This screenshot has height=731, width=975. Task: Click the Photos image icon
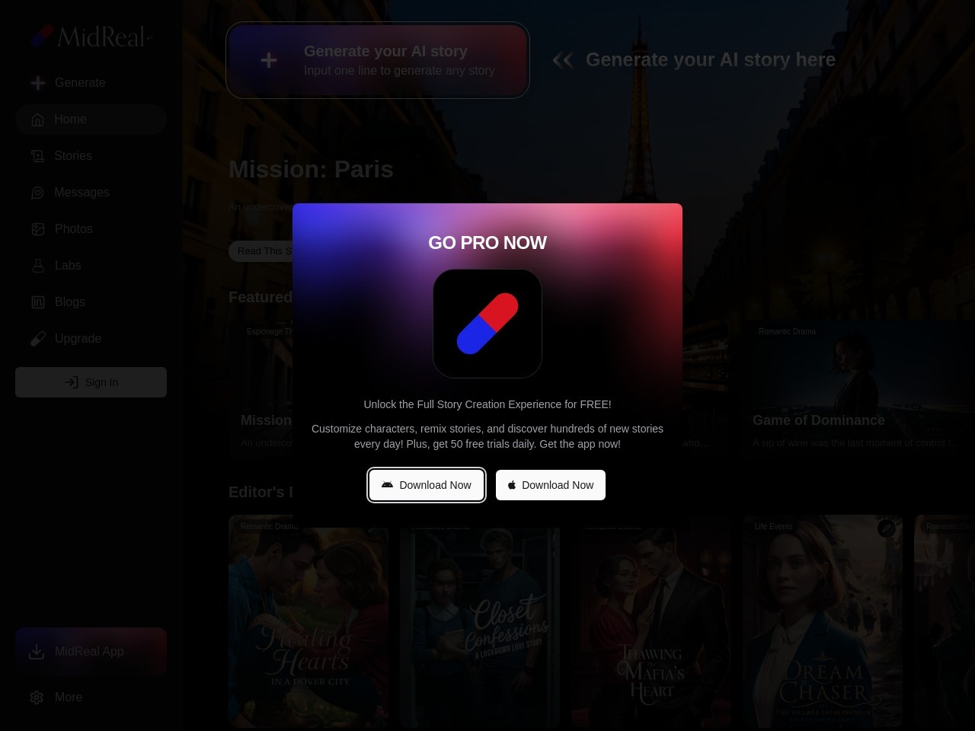38,229
